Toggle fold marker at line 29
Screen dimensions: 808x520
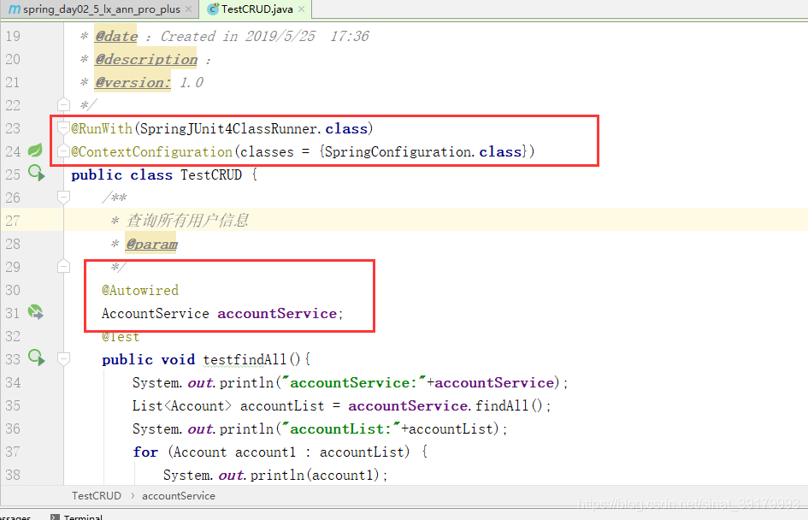click(63, 267)
